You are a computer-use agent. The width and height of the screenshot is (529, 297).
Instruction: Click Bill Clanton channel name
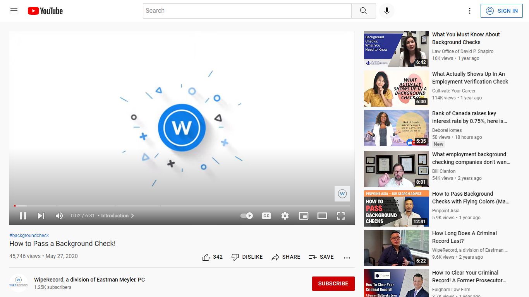click(x=444, y=171)
